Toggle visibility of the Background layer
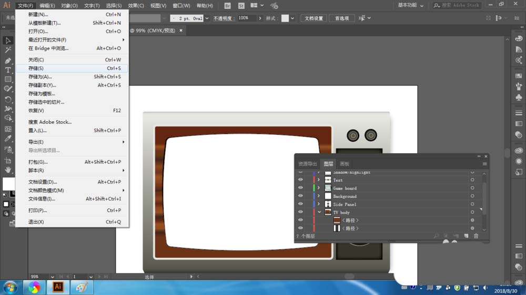Screen dimensions: 526x295 click(300, 196)
